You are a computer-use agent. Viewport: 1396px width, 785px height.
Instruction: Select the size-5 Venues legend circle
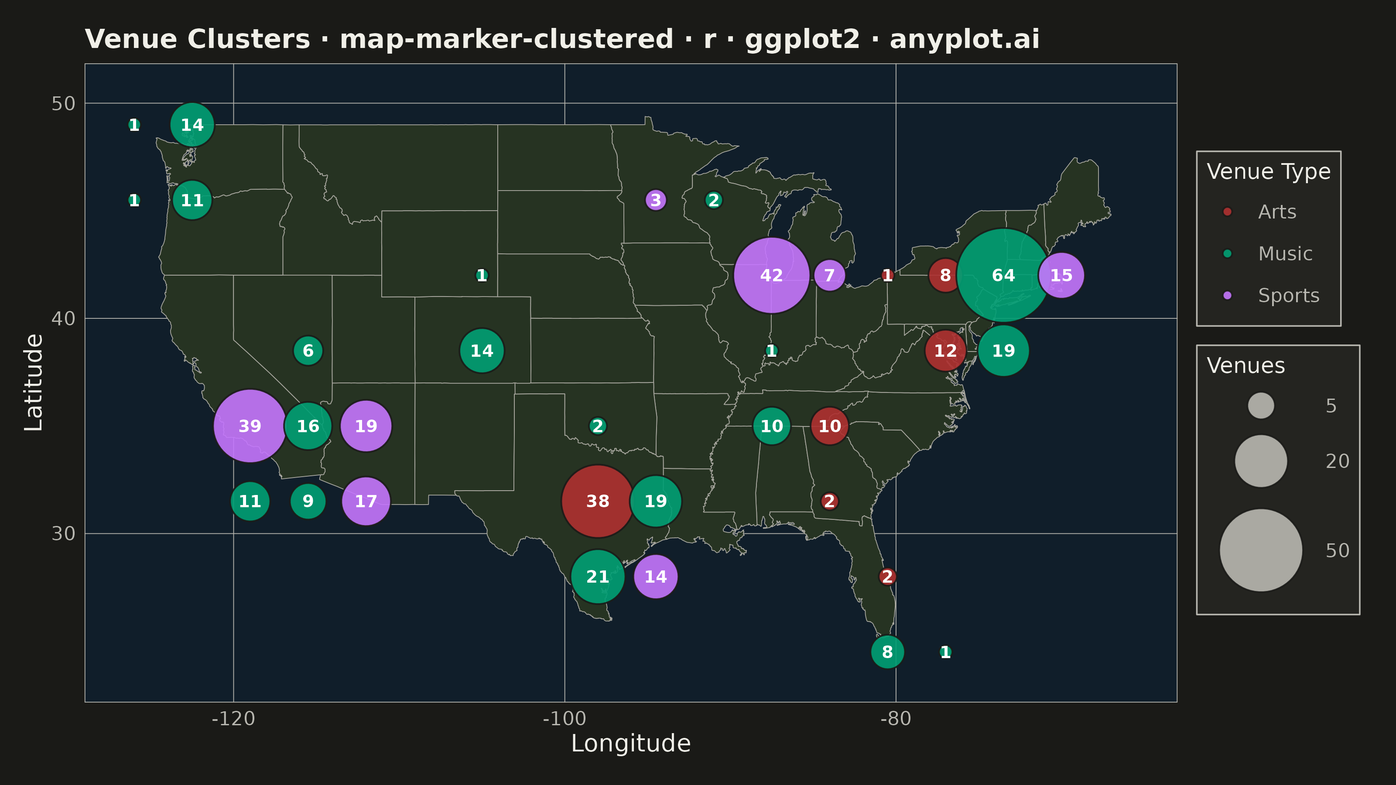pyautogui.click(x=1260, y=405)
